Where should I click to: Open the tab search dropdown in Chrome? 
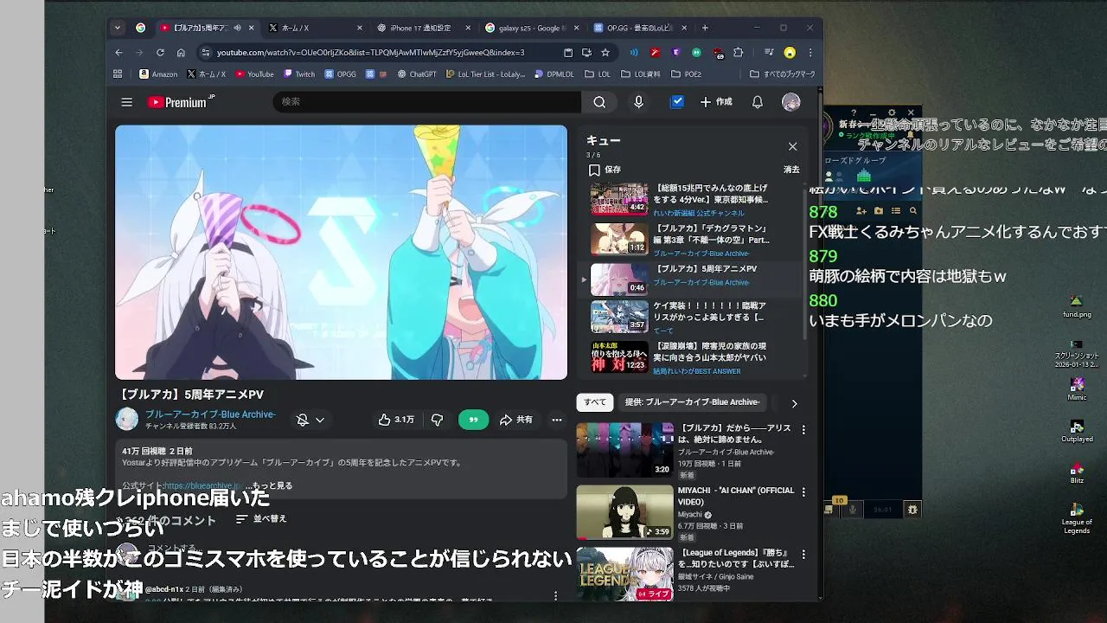coord(118,28)
